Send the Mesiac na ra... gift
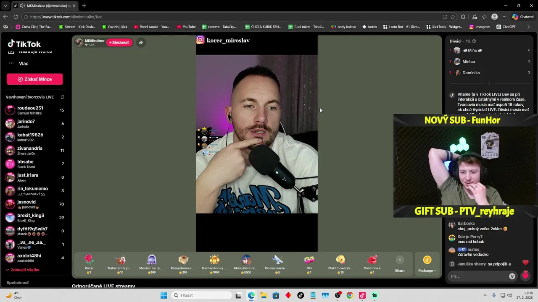Screen dimensions: 538x302 coord(151,264)
